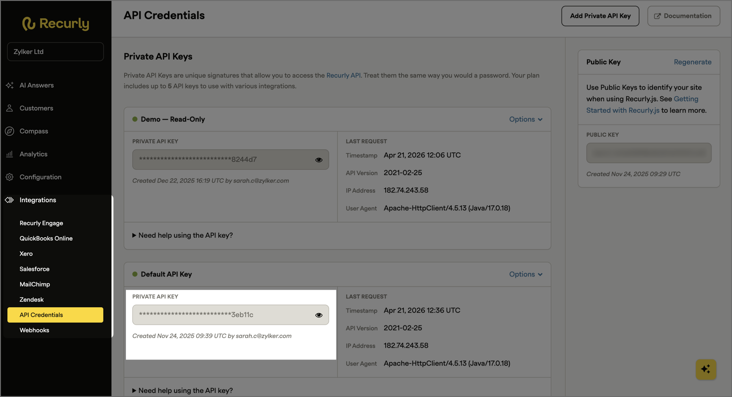Click the Compass icon in sidebar
The height and width of the screenshot is (397, 732).
click(10, 131)
